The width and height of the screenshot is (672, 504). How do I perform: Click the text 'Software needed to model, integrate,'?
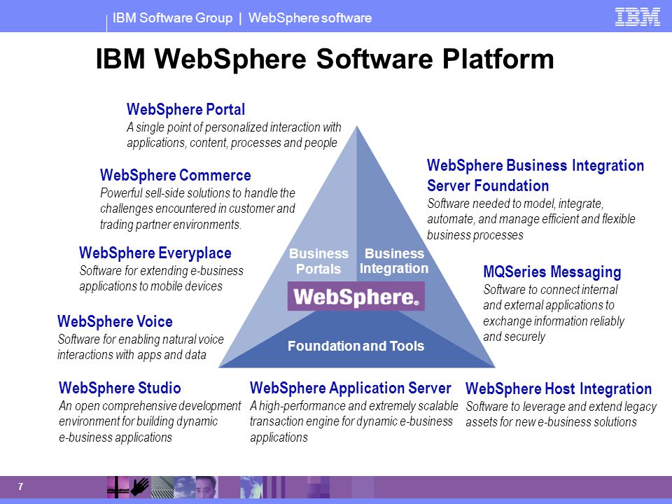pos(515,204)
